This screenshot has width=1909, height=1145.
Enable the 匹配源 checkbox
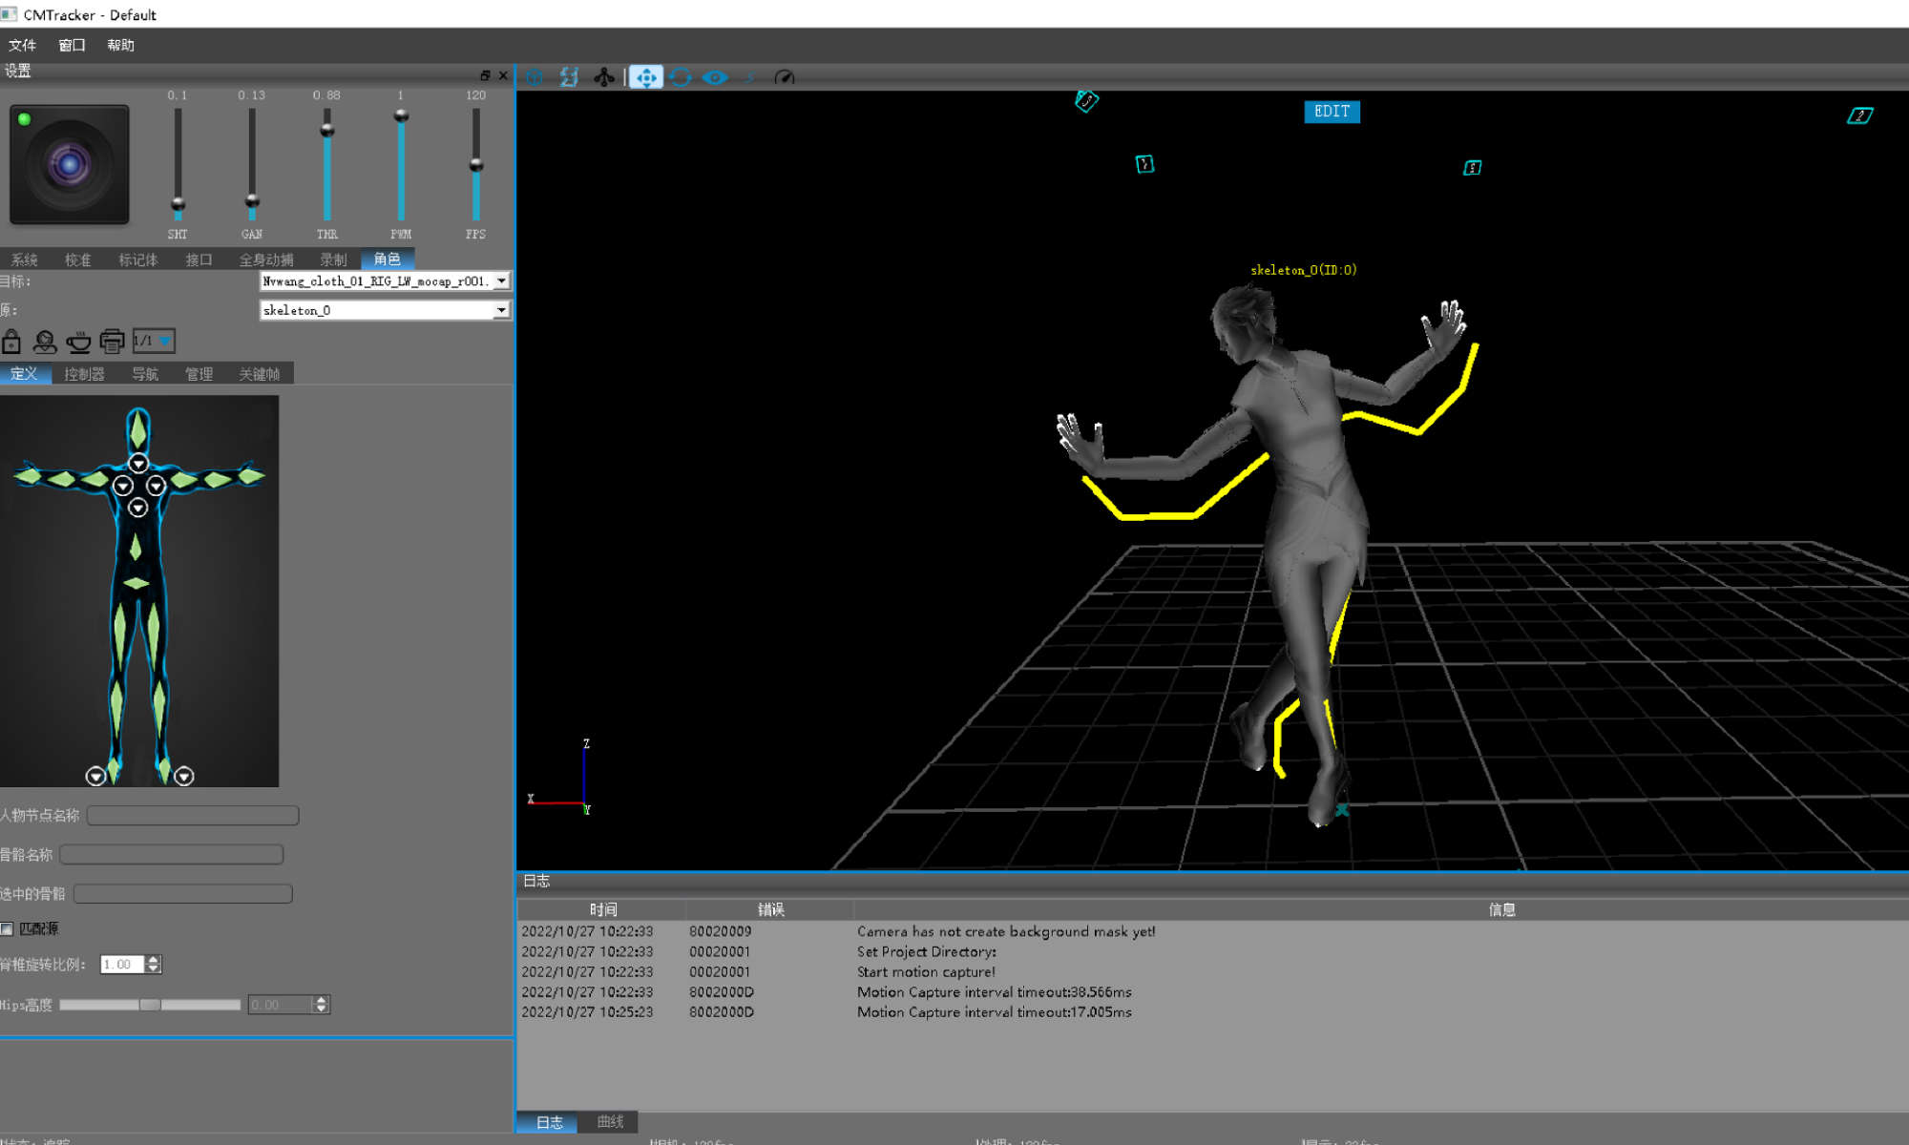pos(8,928)
